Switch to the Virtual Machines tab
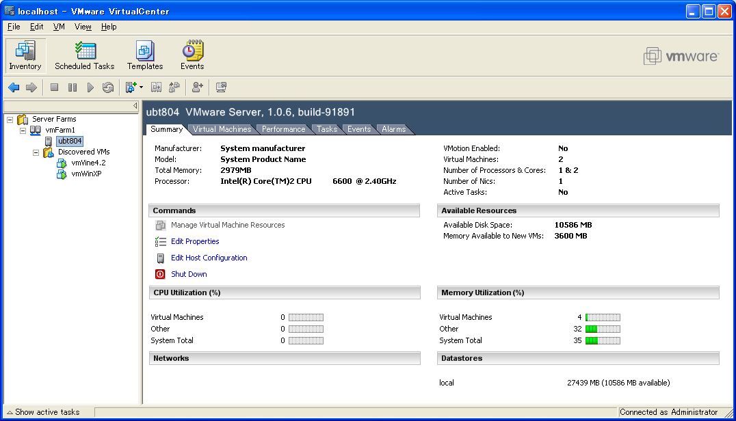Image resolution: width=736 pixels, height=421 pixels. (x=222, y=129)
